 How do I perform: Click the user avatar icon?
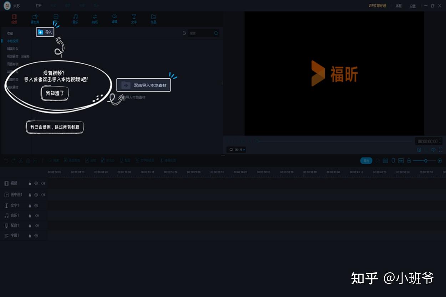pyautogui.click(x=7, y=6)
